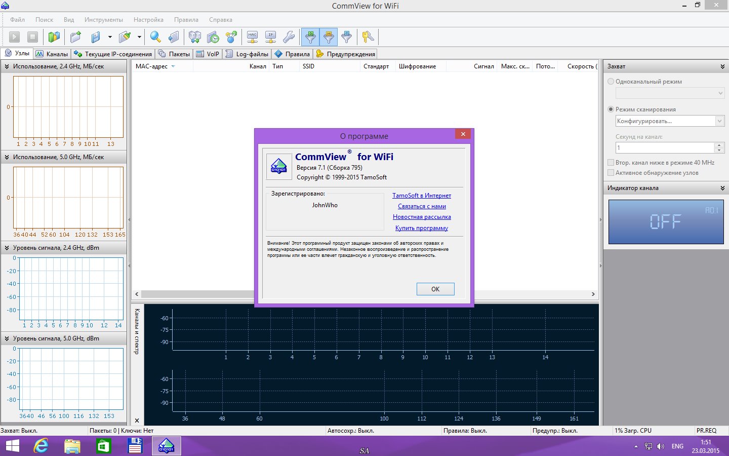Collapse the Захват panel

point(722,66)
